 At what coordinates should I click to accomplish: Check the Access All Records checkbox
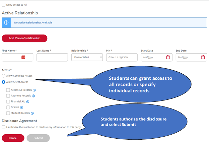pyautogui.click(x=8, y=90)
